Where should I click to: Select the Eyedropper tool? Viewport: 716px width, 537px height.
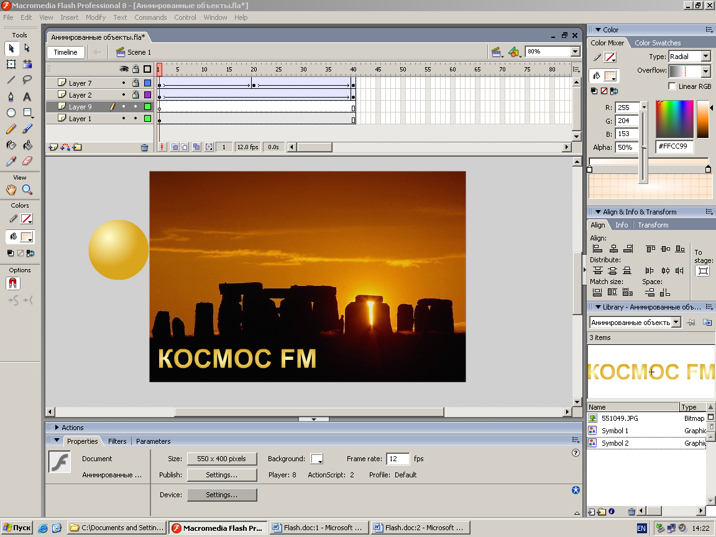(11, 161)
